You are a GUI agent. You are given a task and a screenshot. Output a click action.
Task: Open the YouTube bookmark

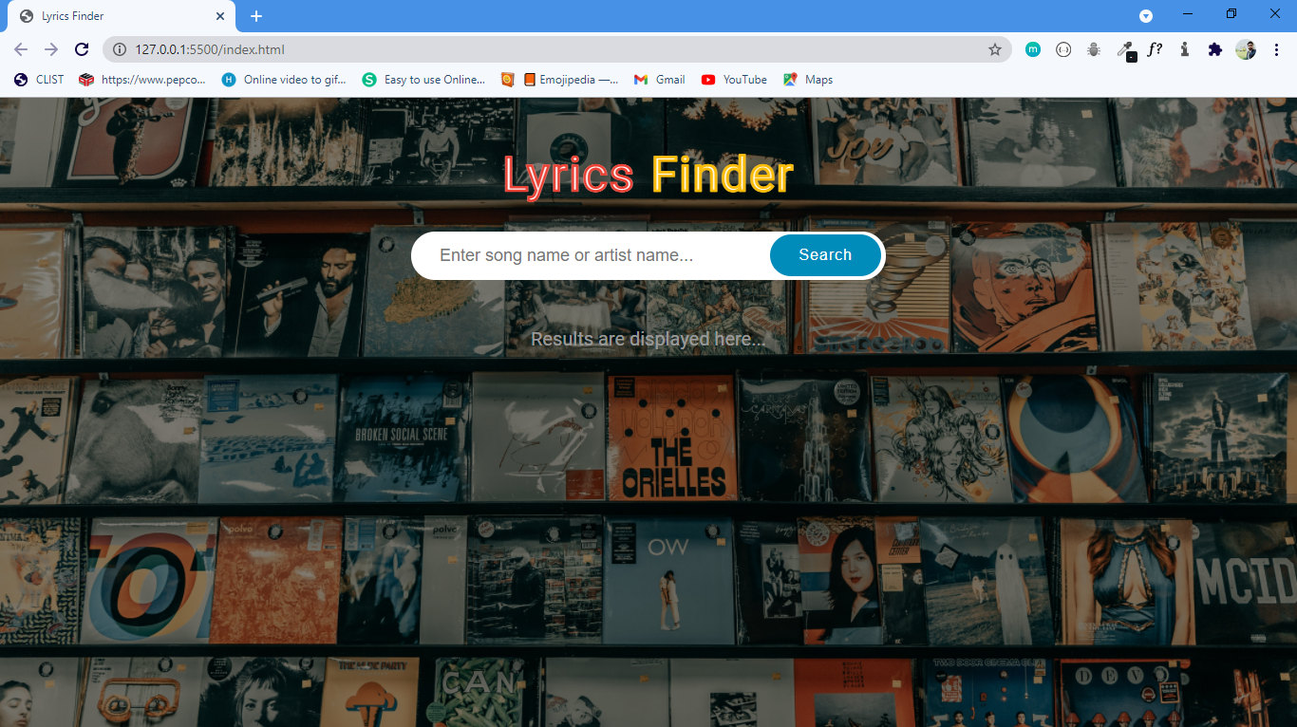(x=734, y=80)
